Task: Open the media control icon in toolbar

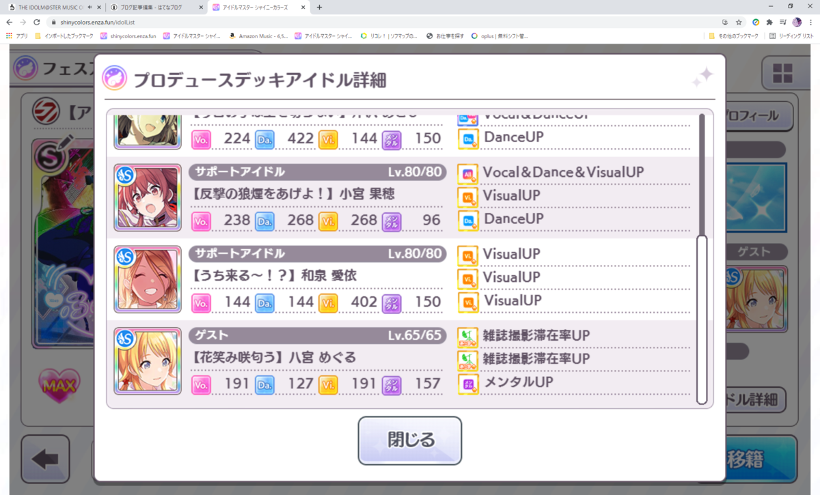Action: [782, 22]
